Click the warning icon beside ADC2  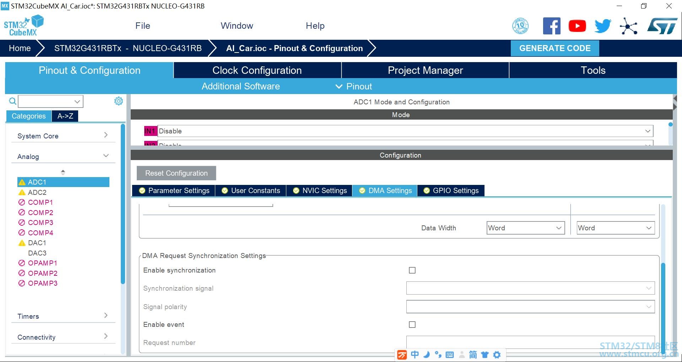click(x=22, y=192)
